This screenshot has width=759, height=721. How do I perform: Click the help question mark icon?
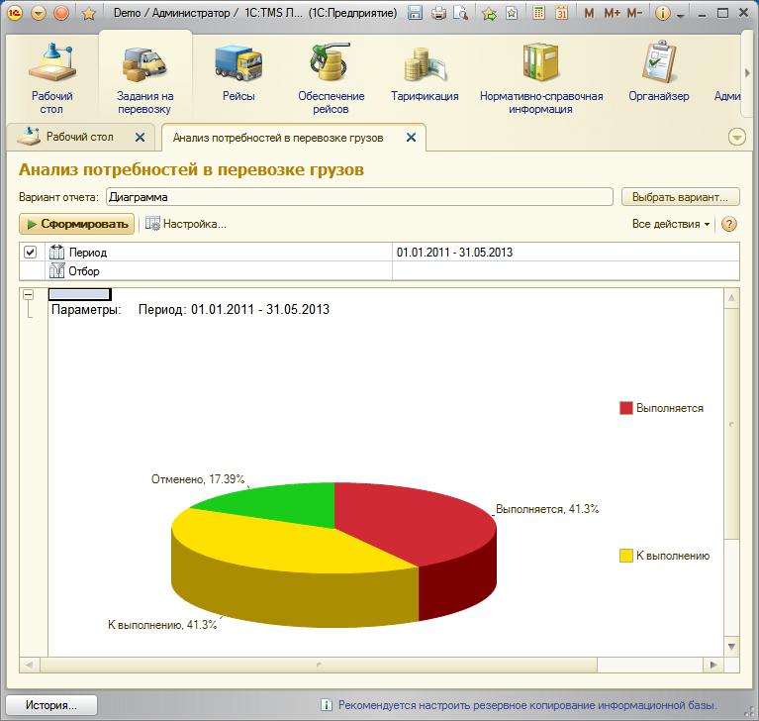pyautogui.click(x=729, y=224)
